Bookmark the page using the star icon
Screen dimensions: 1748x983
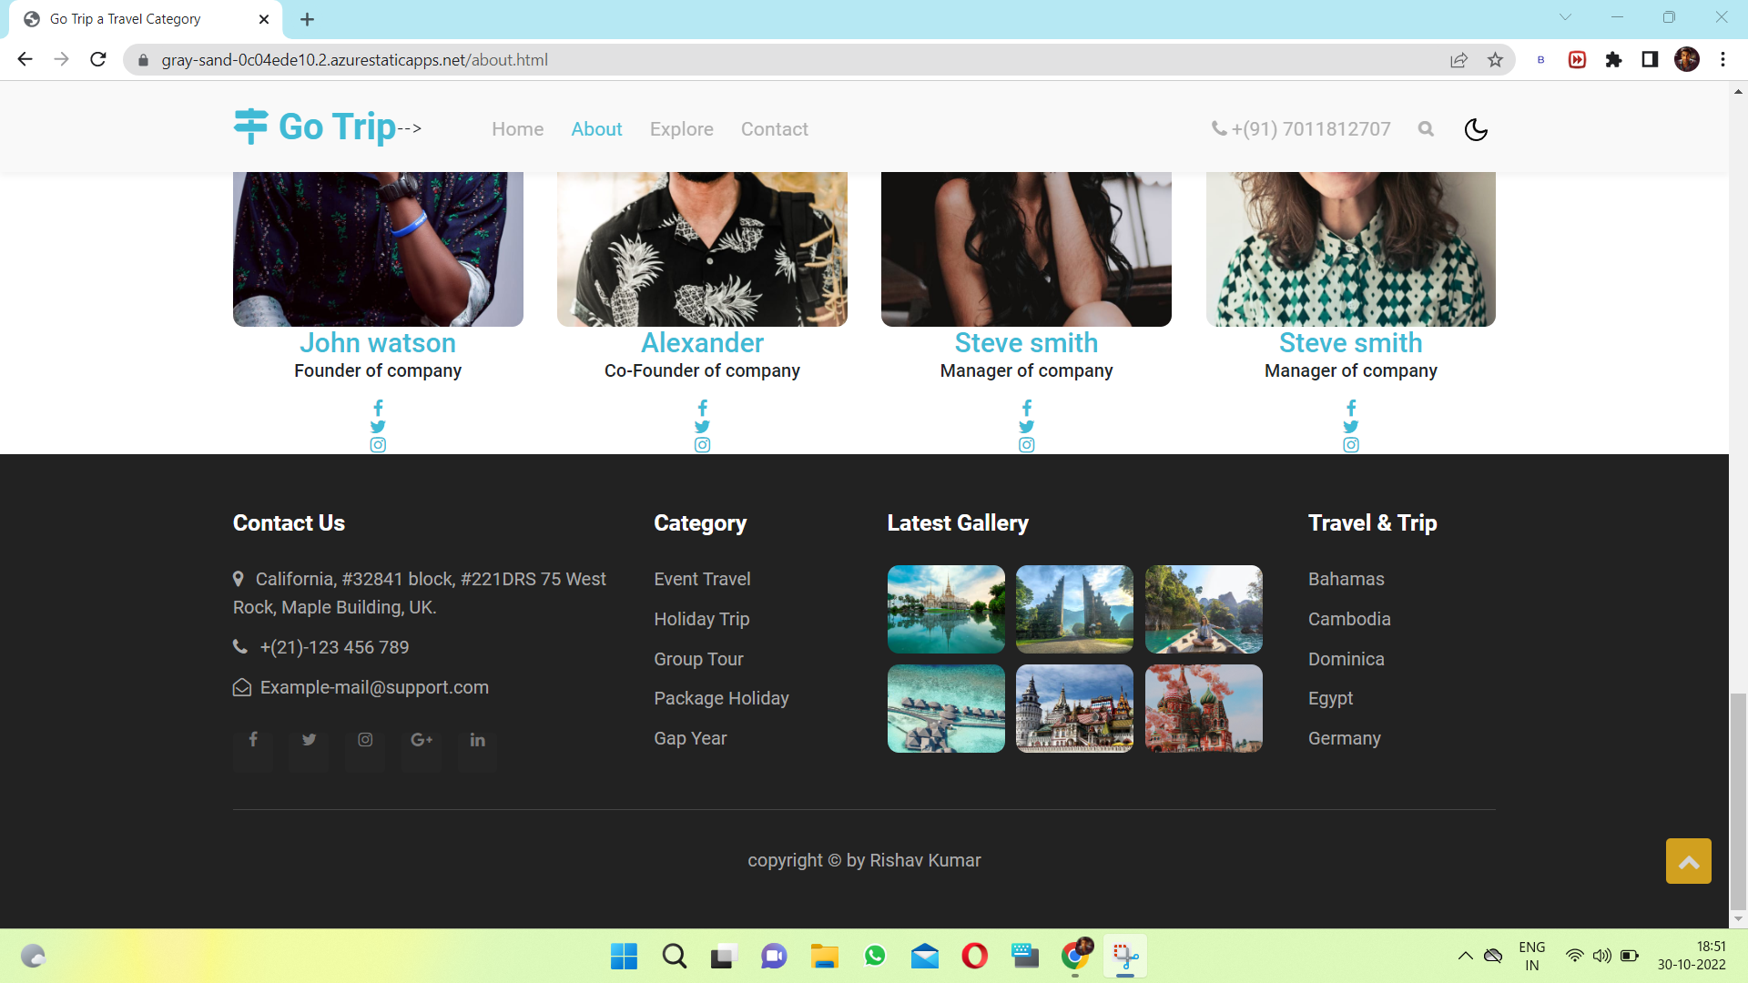click(1494, 59)
